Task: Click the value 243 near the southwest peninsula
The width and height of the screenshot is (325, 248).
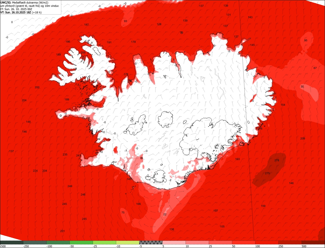Action: 78,155
